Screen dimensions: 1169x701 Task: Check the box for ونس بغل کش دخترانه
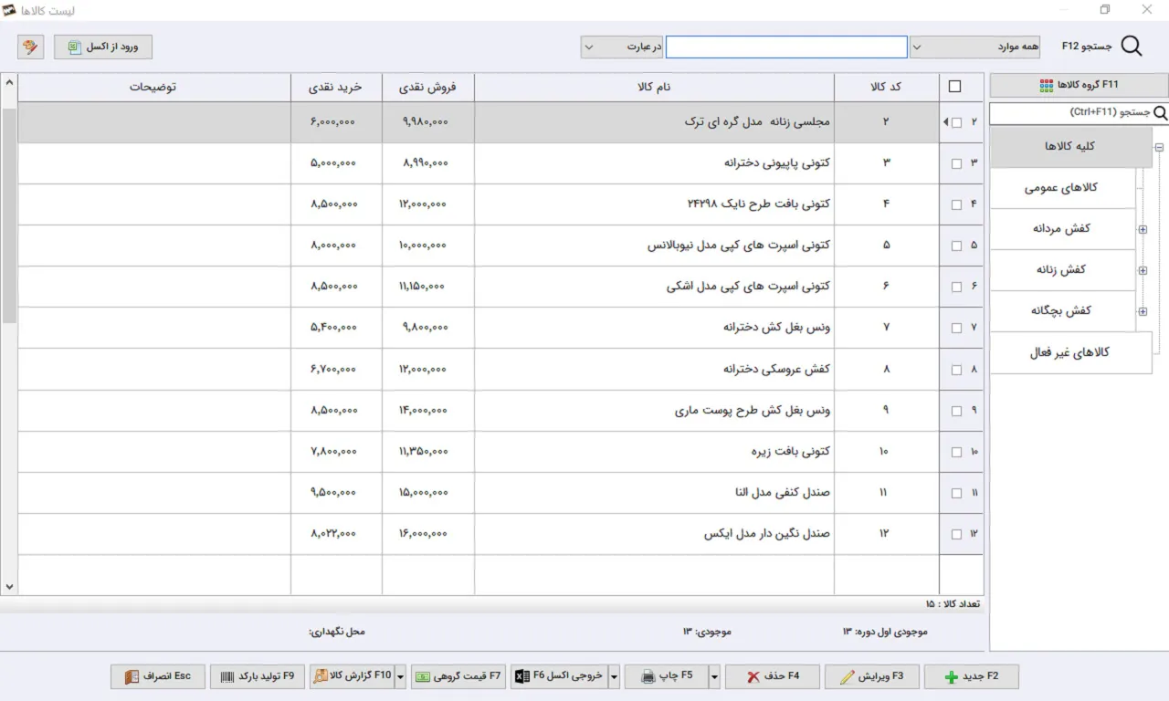pyautogui.click(x=957, y=329)
